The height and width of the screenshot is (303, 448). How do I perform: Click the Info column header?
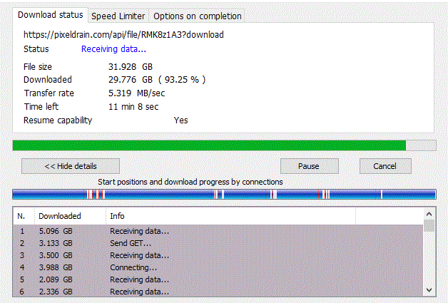coord(118,216)
